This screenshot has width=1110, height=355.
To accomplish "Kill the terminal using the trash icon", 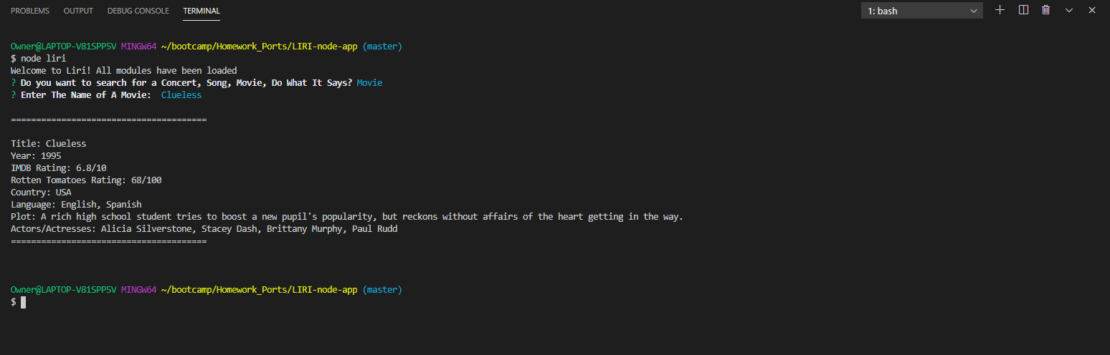I will (1046, 10).
